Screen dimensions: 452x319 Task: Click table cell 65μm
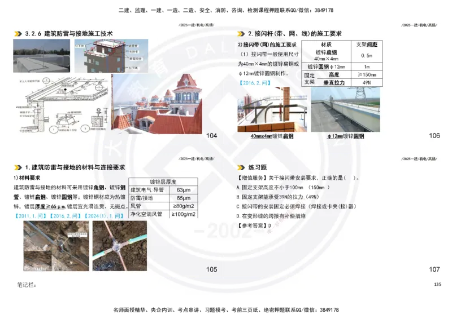click(183, 198)
